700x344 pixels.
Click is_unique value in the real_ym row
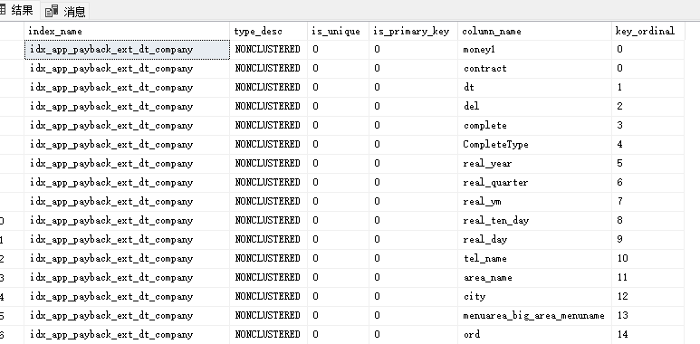pyautogui.click(x=339, y=202)
